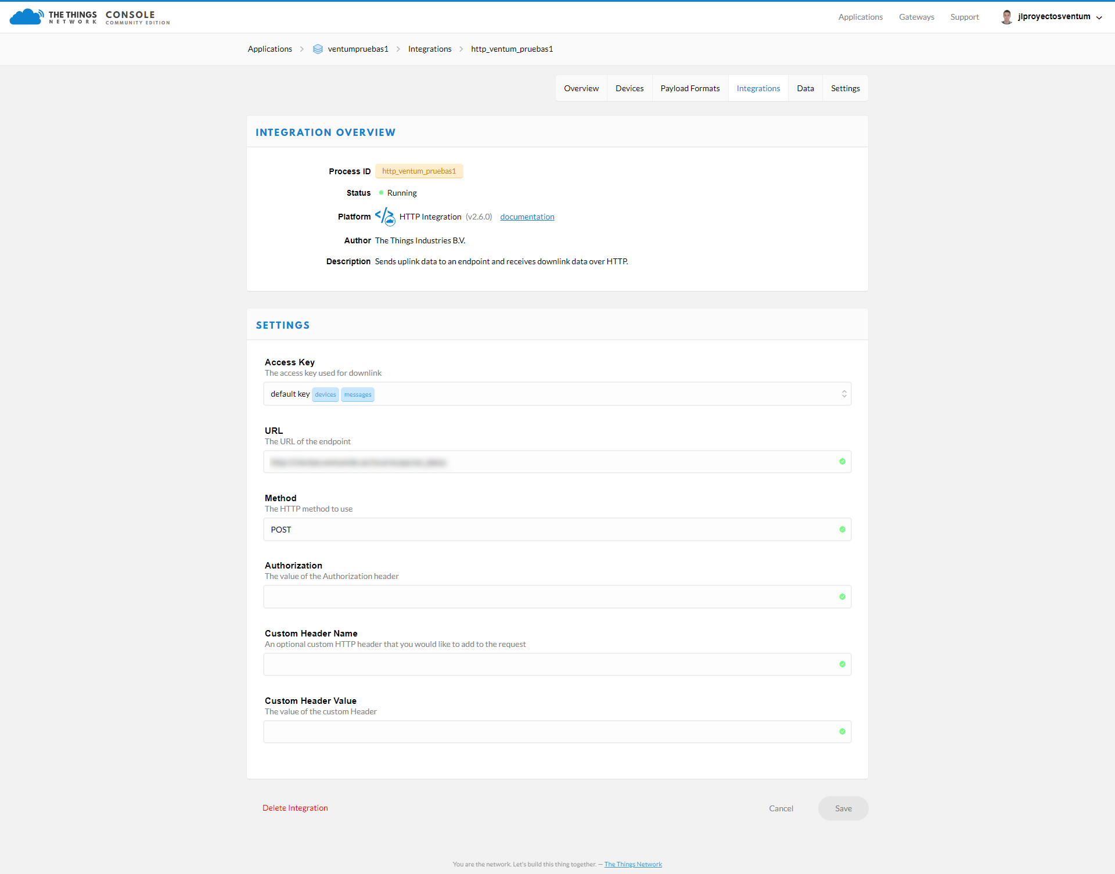Click the HTTP Integration platform icon
1115x874 pixels.
pyautogui.click(x=385, y=217)
